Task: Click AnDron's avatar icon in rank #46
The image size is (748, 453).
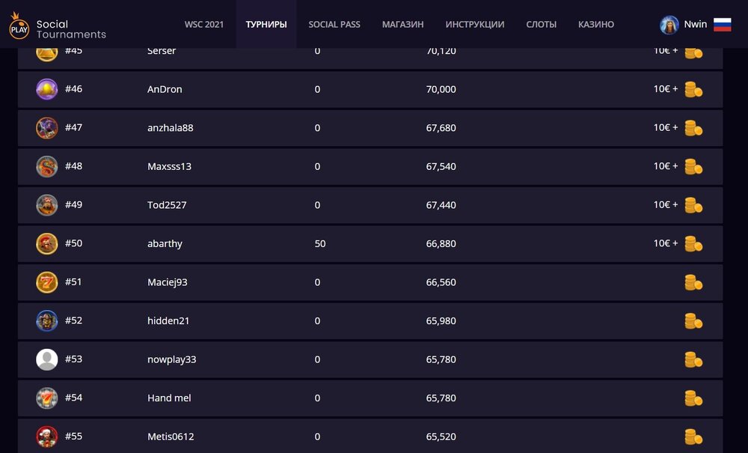Action: [47, 89]
